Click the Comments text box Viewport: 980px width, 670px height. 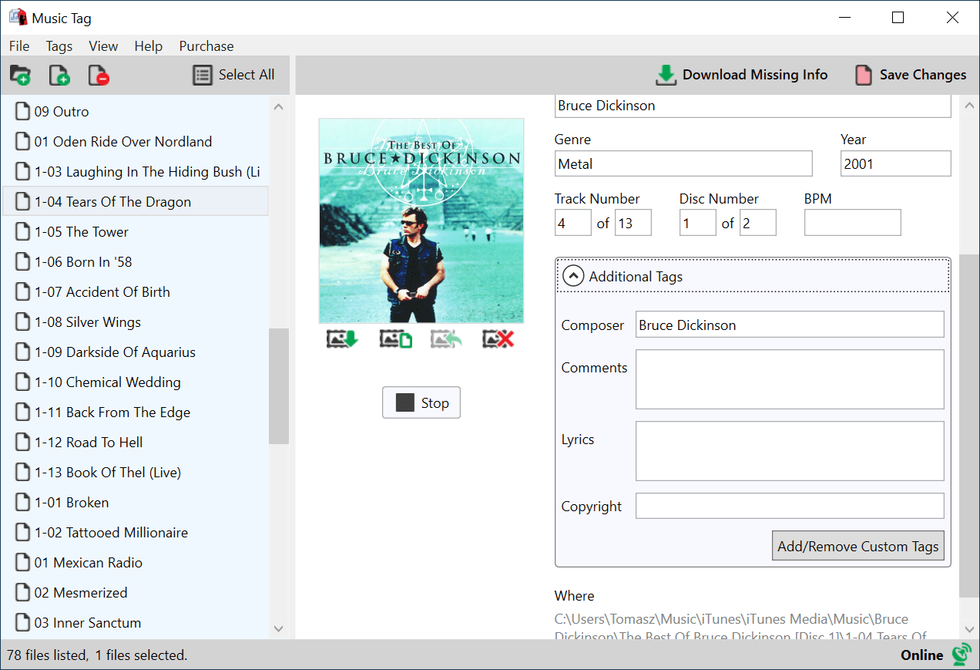pos(790,379)
